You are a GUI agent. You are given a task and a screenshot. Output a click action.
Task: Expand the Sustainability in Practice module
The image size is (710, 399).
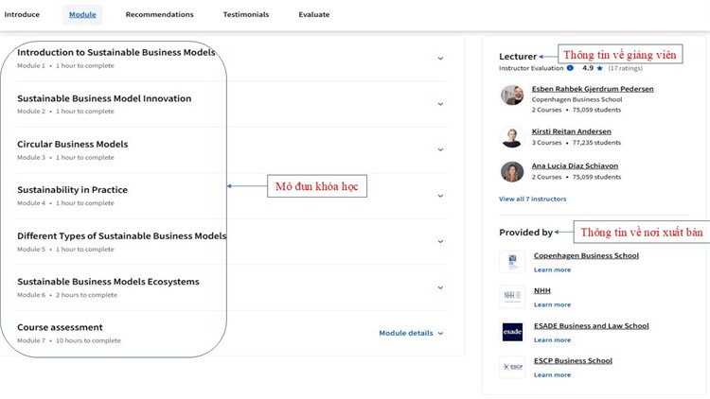(440, 196)
